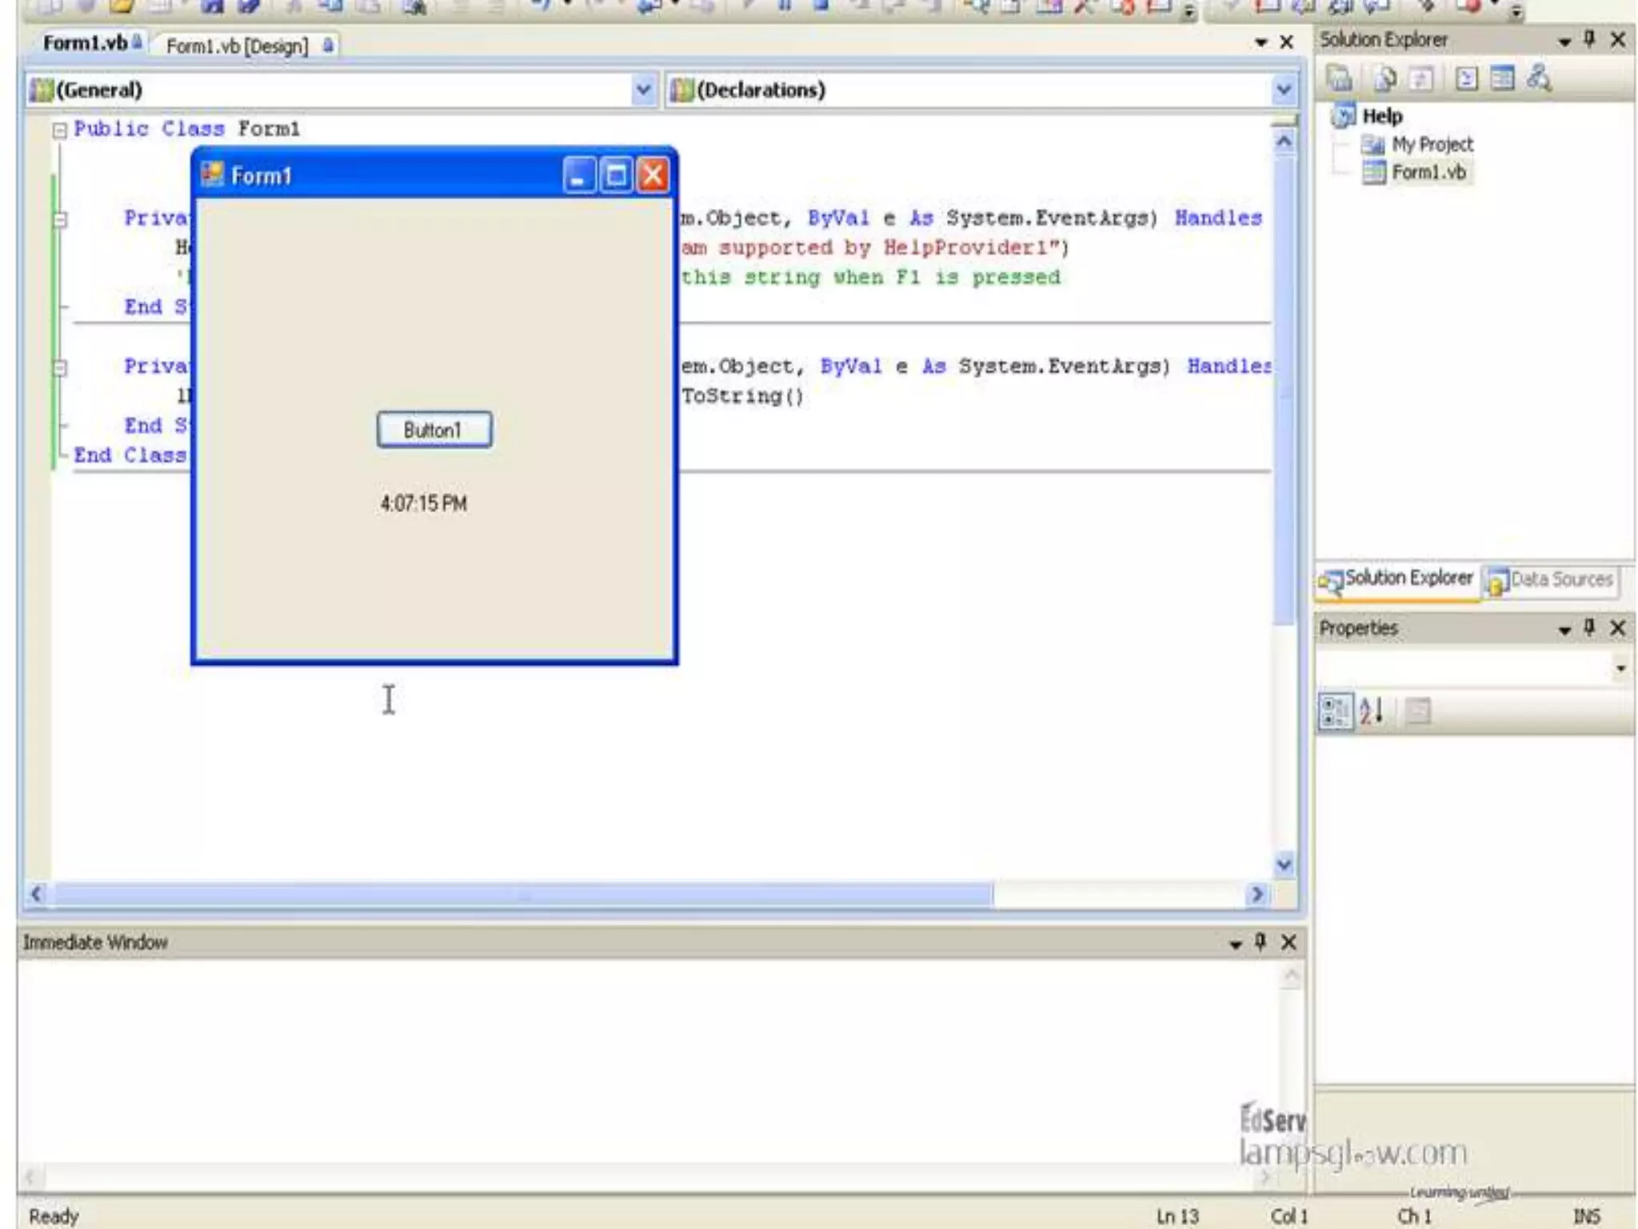1638x1229 pixels.
Task: Click the 'Ch 1' status bar indicator
Action: (x=1413, y=1216)
